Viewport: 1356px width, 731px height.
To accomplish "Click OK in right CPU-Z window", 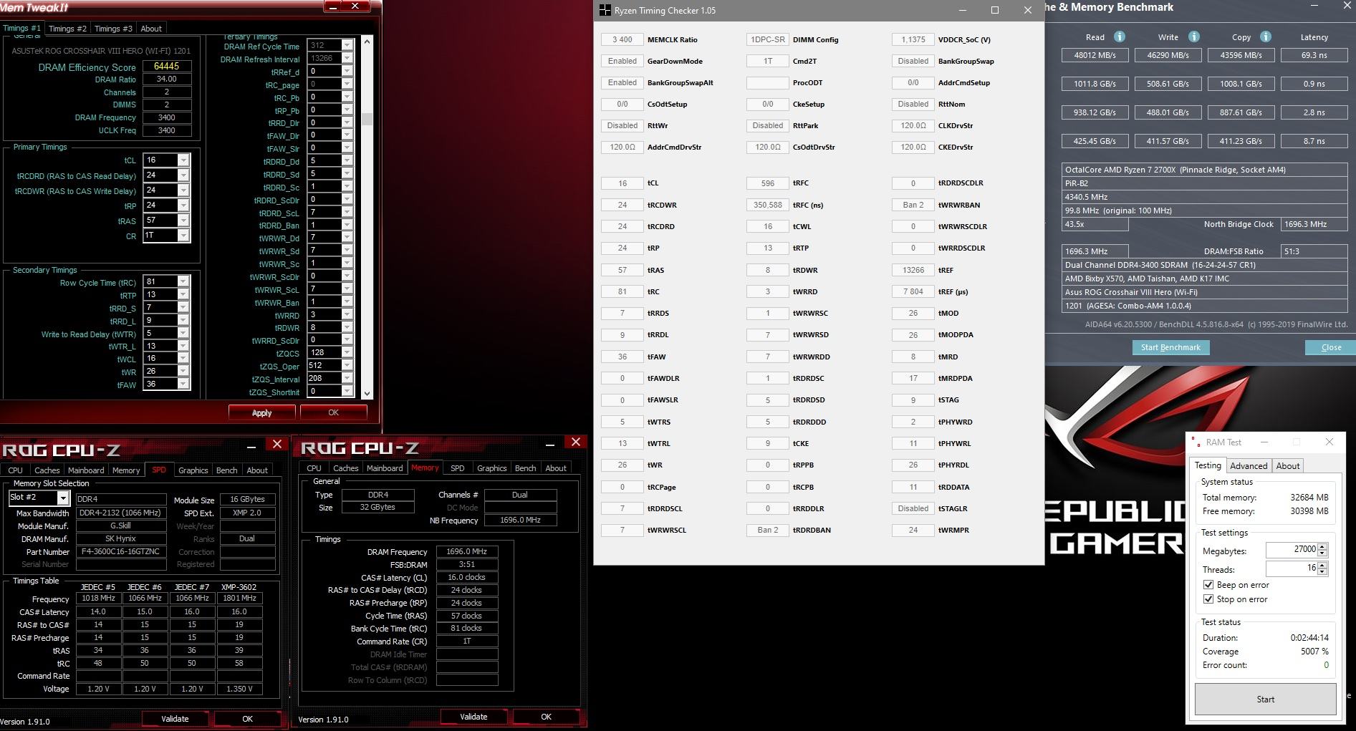I will click(546, 717).
